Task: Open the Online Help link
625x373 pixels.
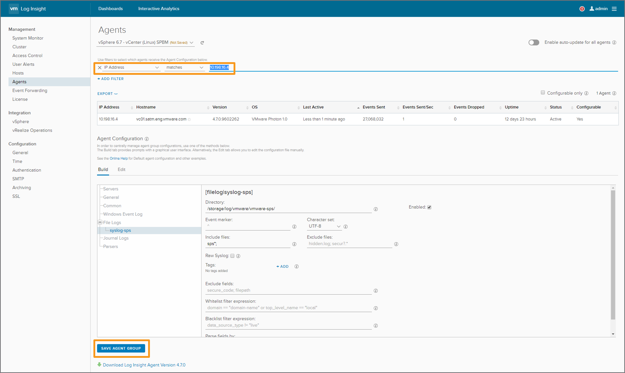Action: pyautogui.click(x=119, y=158)
